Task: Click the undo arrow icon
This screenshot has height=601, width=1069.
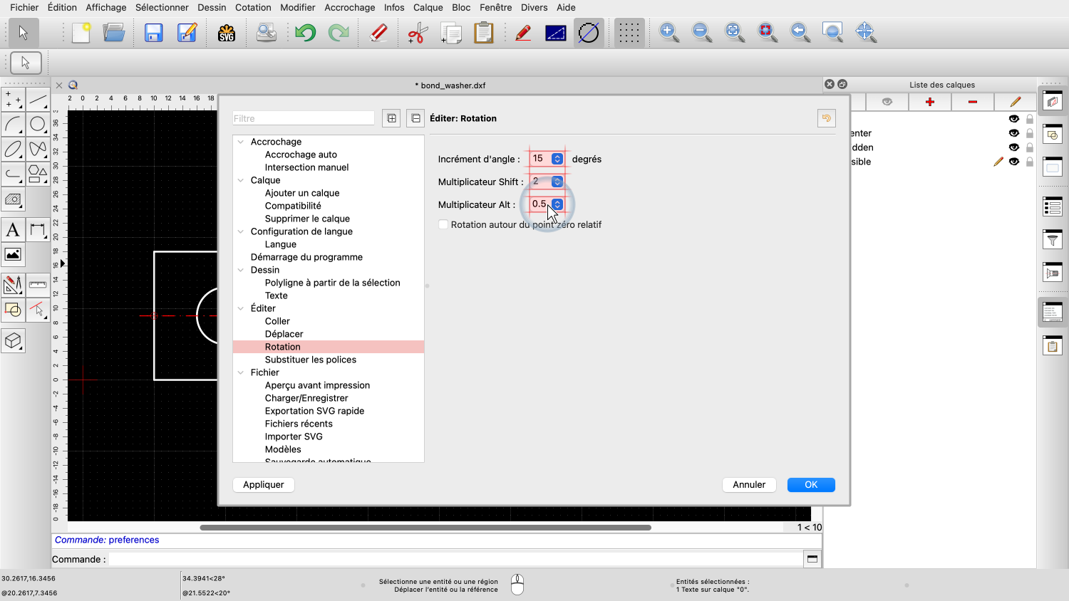Action: click(x=305, y=33)
